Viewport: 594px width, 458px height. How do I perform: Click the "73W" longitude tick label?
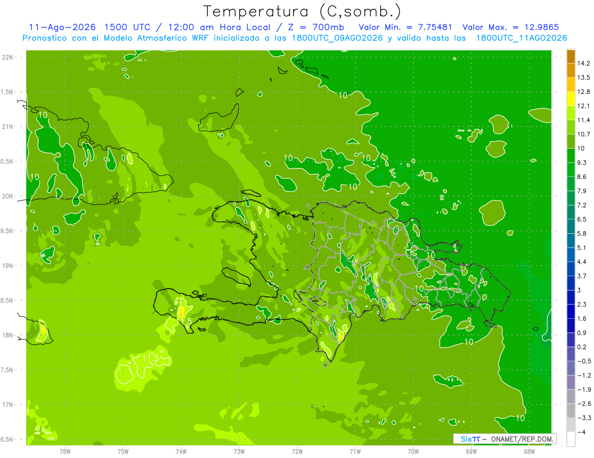click(239, 451)
